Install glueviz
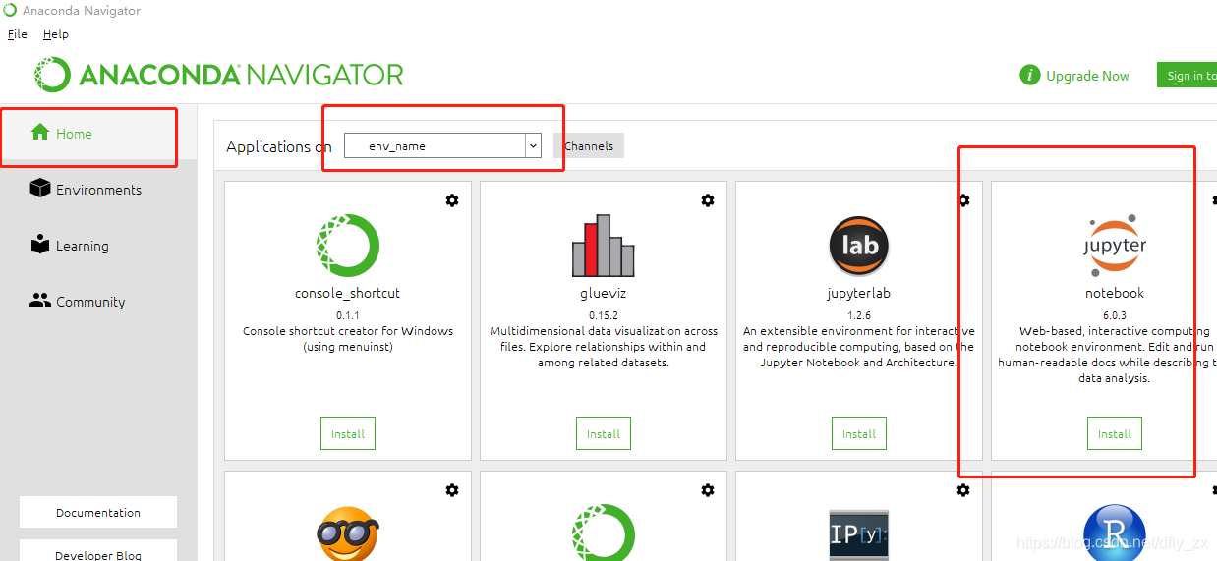Screen dimensions: 1217x561 coord(604,433)
